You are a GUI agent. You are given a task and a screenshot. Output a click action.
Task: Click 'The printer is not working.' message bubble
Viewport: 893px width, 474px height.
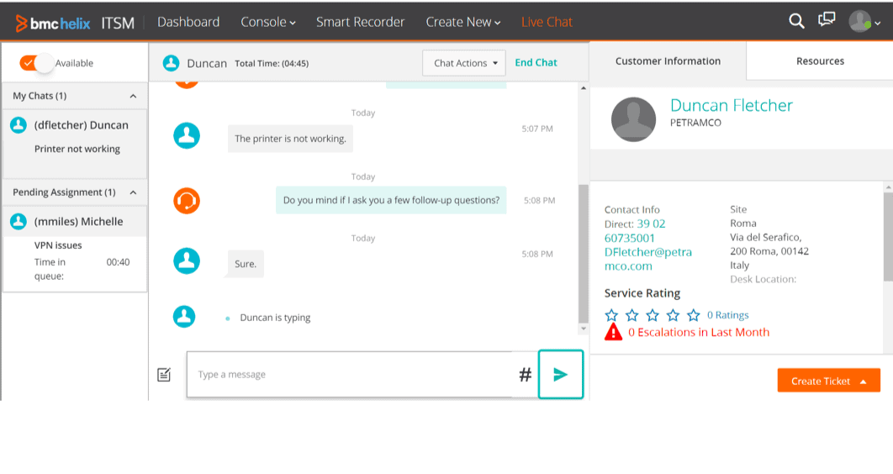[x=290, y=139]
